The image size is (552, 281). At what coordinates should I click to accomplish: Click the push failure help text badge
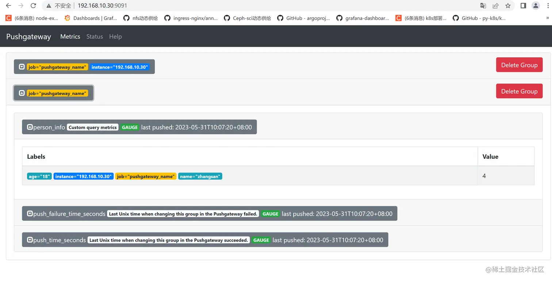[183, 214]
